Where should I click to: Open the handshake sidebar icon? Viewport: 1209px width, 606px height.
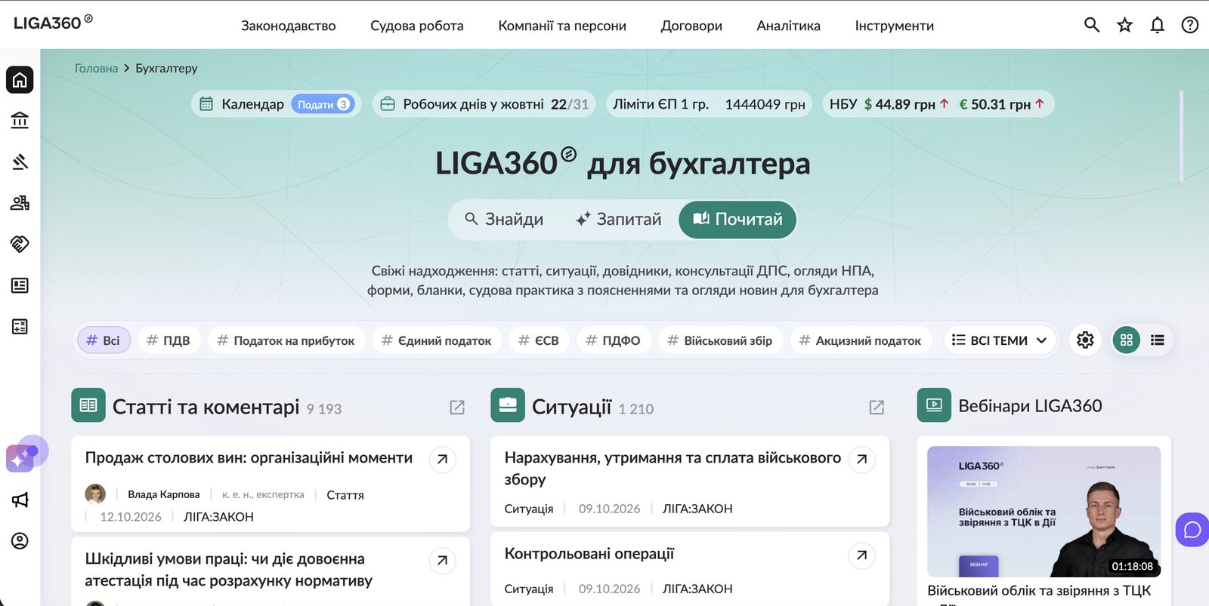click(x=20, y=244)
